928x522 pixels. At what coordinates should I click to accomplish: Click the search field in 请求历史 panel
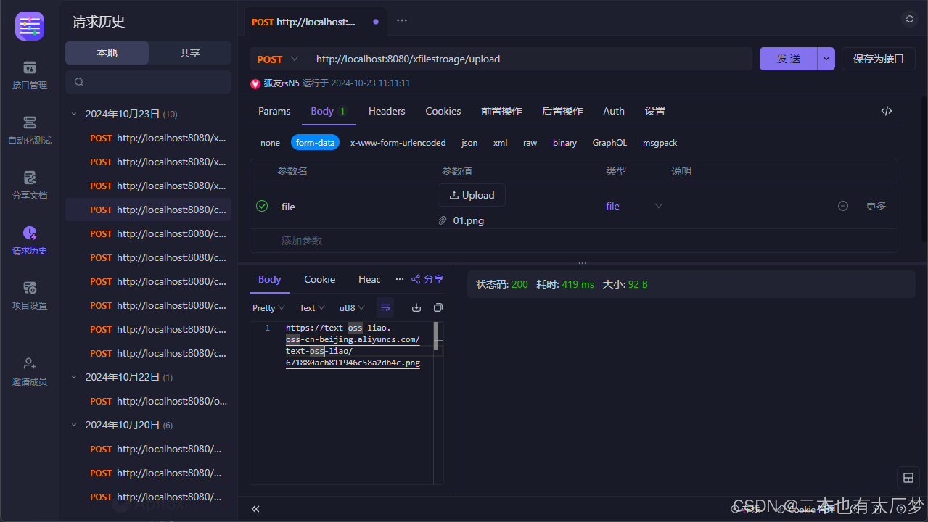148,82
